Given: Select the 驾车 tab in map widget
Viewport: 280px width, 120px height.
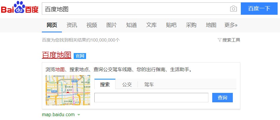Looking at the screenshot, I should (x=149, y=84).
